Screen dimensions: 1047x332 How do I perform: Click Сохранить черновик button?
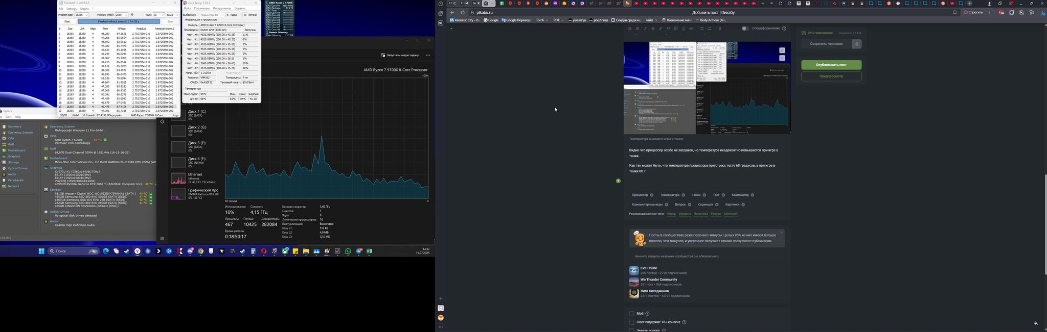(827, 44)
